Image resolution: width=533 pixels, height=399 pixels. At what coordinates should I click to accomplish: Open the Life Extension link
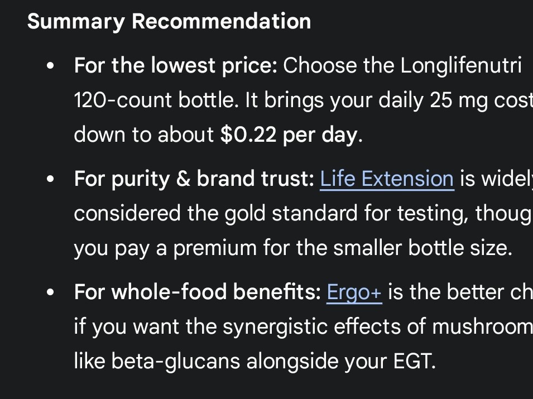pos(386,179)
